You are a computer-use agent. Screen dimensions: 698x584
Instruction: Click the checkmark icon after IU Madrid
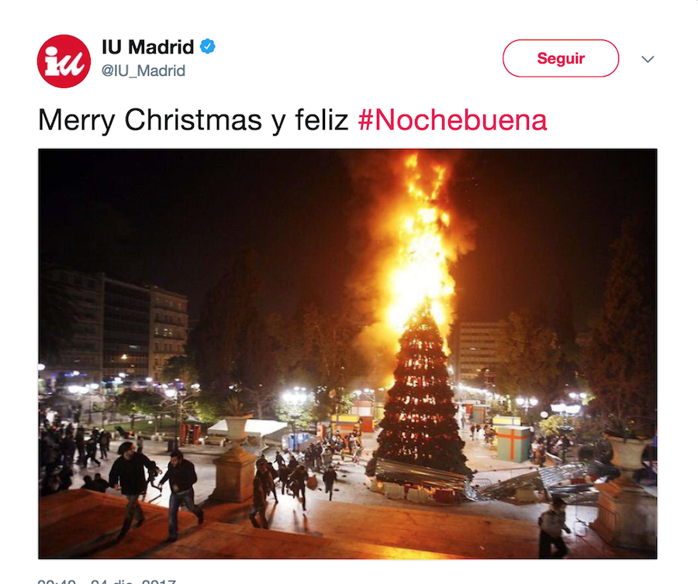click(207, 46)
